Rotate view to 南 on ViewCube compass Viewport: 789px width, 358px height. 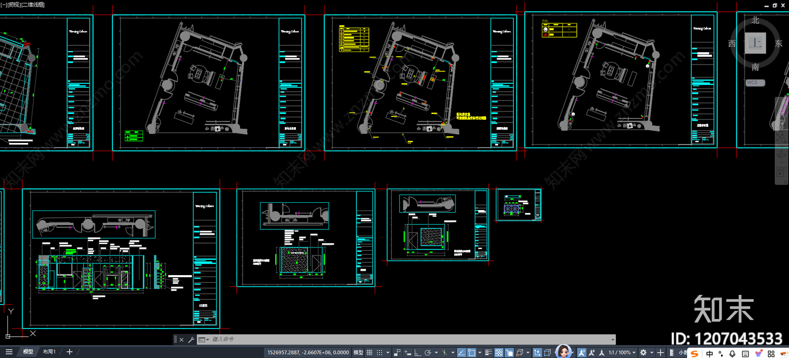(755, 67)
